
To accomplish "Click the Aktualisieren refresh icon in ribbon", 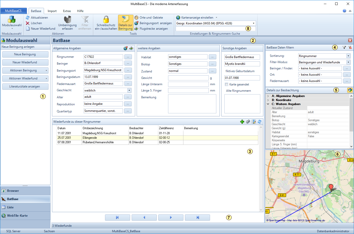I will click(x=28, y=18).
